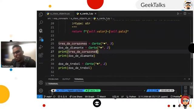The image size is (194, 109).
Task: Close the e_cards_1.py tab
Action: [95, 14]
